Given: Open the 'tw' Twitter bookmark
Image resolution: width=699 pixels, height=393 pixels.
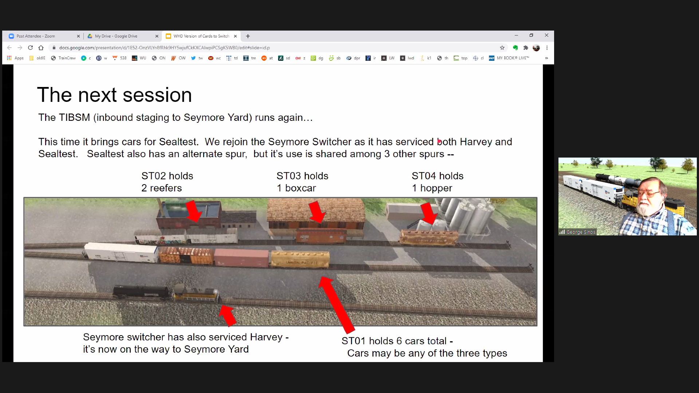Looking at the screenshot, I should click(x=197, y=58).
